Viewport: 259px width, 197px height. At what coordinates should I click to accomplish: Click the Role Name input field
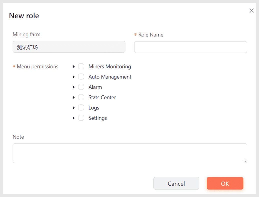(x=191, y=47)
